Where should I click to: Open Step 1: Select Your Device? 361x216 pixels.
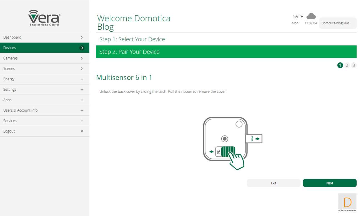[x=132, y=39]
